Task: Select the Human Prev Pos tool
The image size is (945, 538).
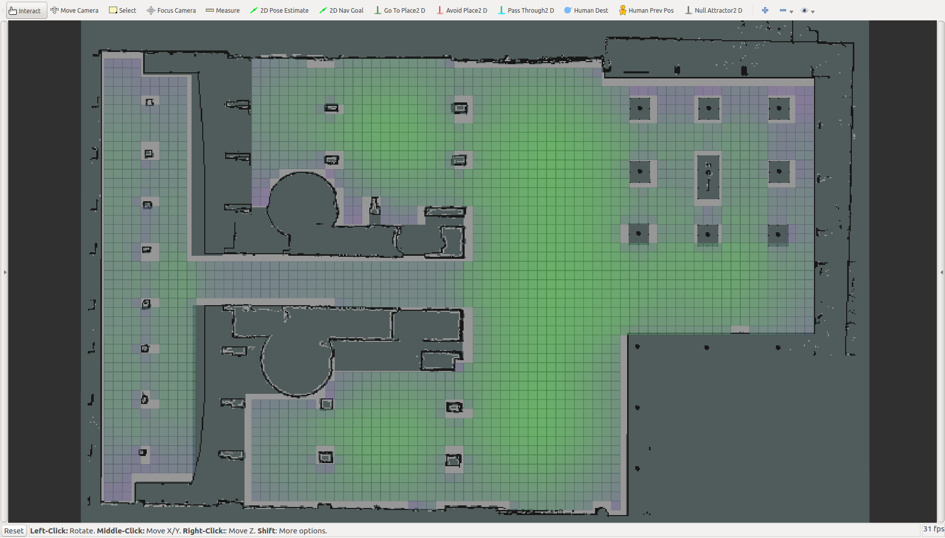Action: click(x=646, y=10)
